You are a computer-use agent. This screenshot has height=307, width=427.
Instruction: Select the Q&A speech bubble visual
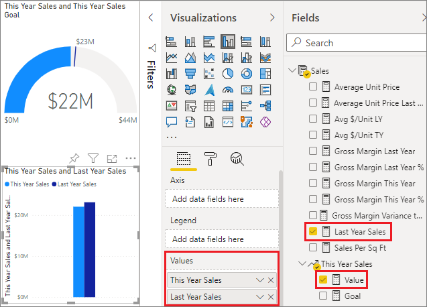pos(172,122)
